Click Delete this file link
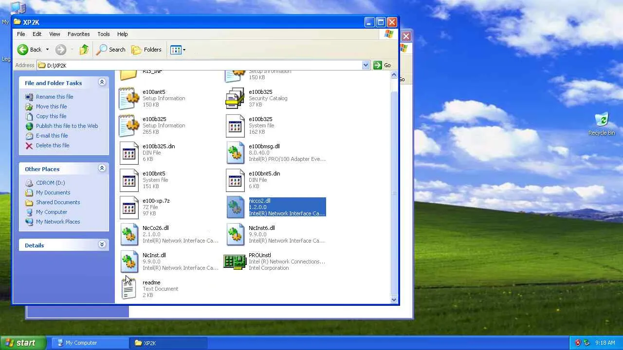Screen dimensions: 623x350 (x=53, y=145)
